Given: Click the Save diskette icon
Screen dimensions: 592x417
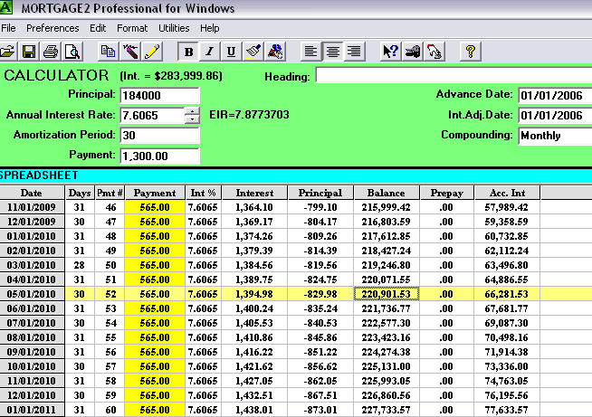Looking at the screenshot, I should (x=30, y=52).
